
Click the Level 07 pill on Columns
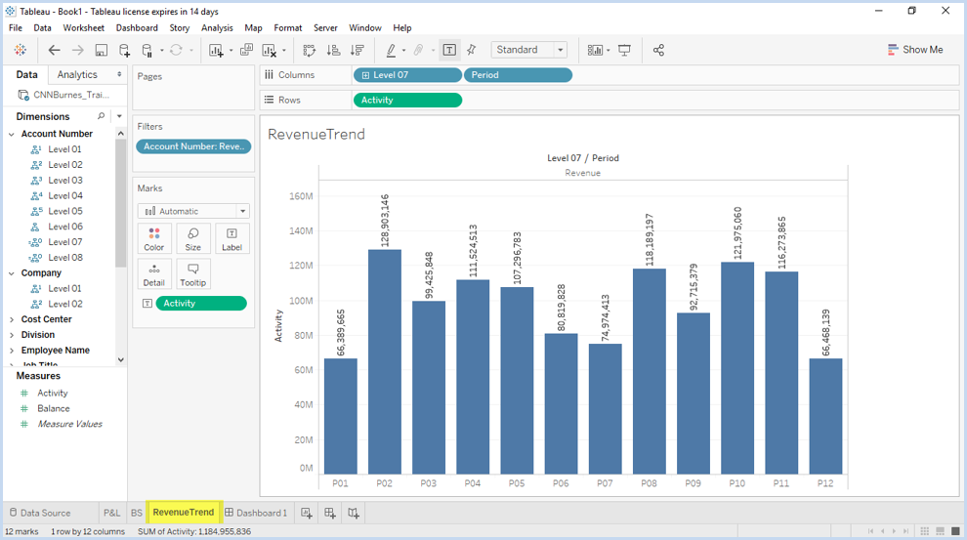pyautogui.click(x=407, y=75)
